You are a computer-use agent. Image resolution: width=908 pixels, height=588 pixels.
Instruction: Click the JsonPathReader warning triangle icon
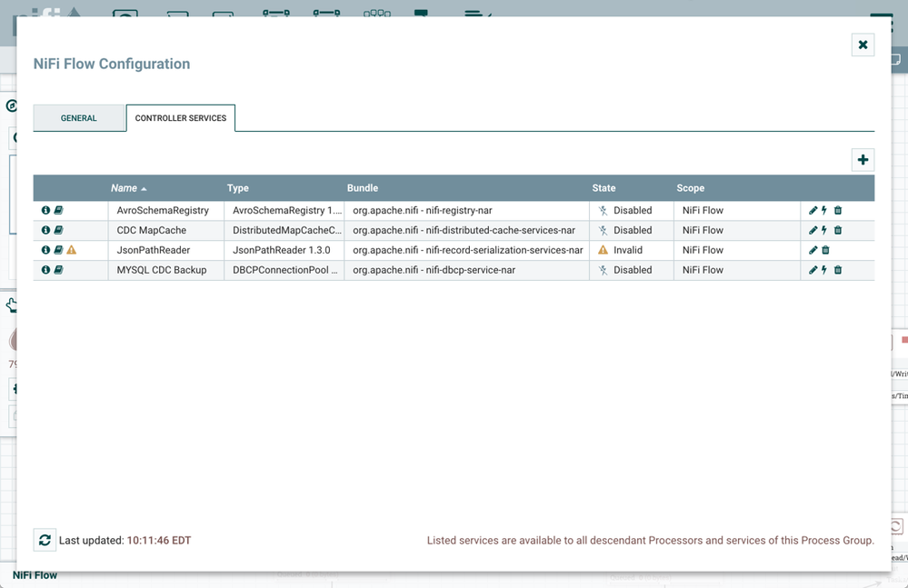tap(72, 250)
